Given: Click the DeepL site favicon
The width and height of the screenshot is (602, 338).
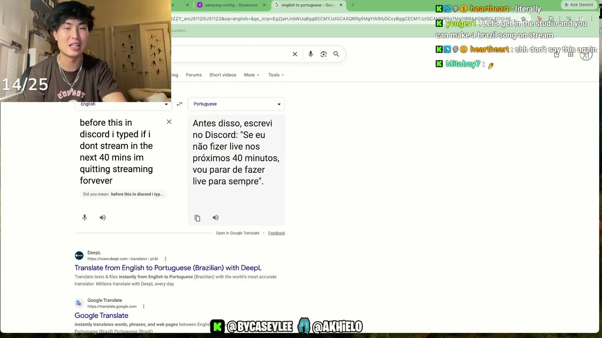Looking at the screenshot, I should pyautogui.click(x=79, y=255).
